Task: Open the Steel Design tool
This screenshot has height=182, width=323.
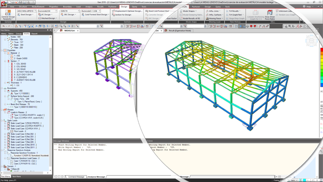Action: [x=26, y=15]
